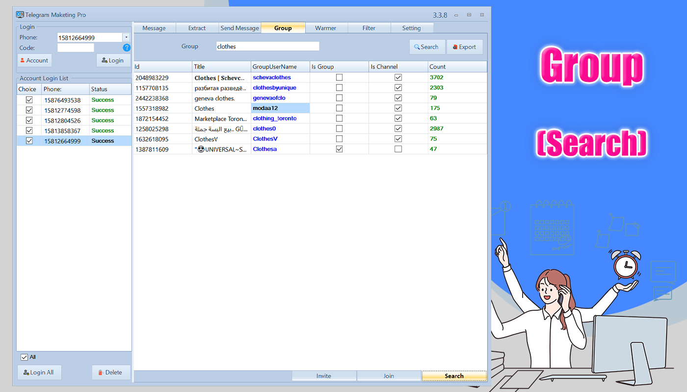Click the Is Group column header
This screenshot has height=392, width=687.
tap(339, 67)
